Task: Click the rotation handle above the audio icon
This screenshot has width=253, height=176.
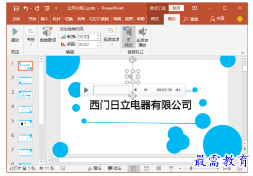Action: tap(133, 59)
